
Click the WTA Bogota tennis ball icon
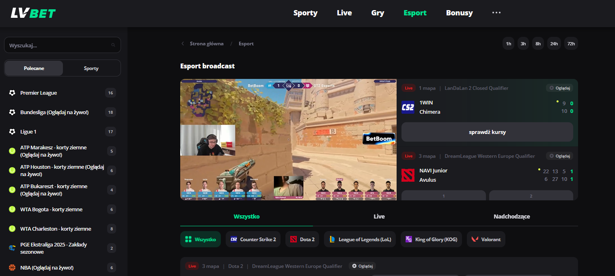(x=12, y=210)
